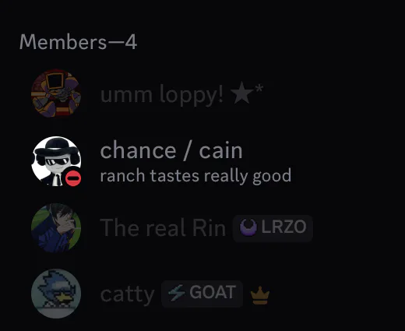The width and height of the screenshot is (405, 331).
Task: Click the lightning bolt icon in the GOAT tag
Action: coord(177,293)
